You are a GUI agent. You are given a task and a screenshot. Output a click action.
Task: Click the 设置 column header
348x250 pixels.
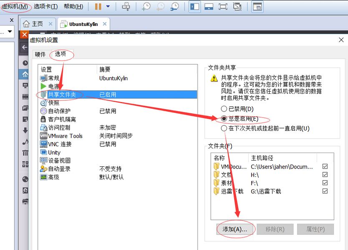(68, 69)
